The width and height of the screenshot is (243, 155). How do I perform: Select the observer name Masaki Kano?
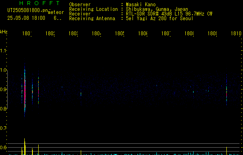pos(141,4)
